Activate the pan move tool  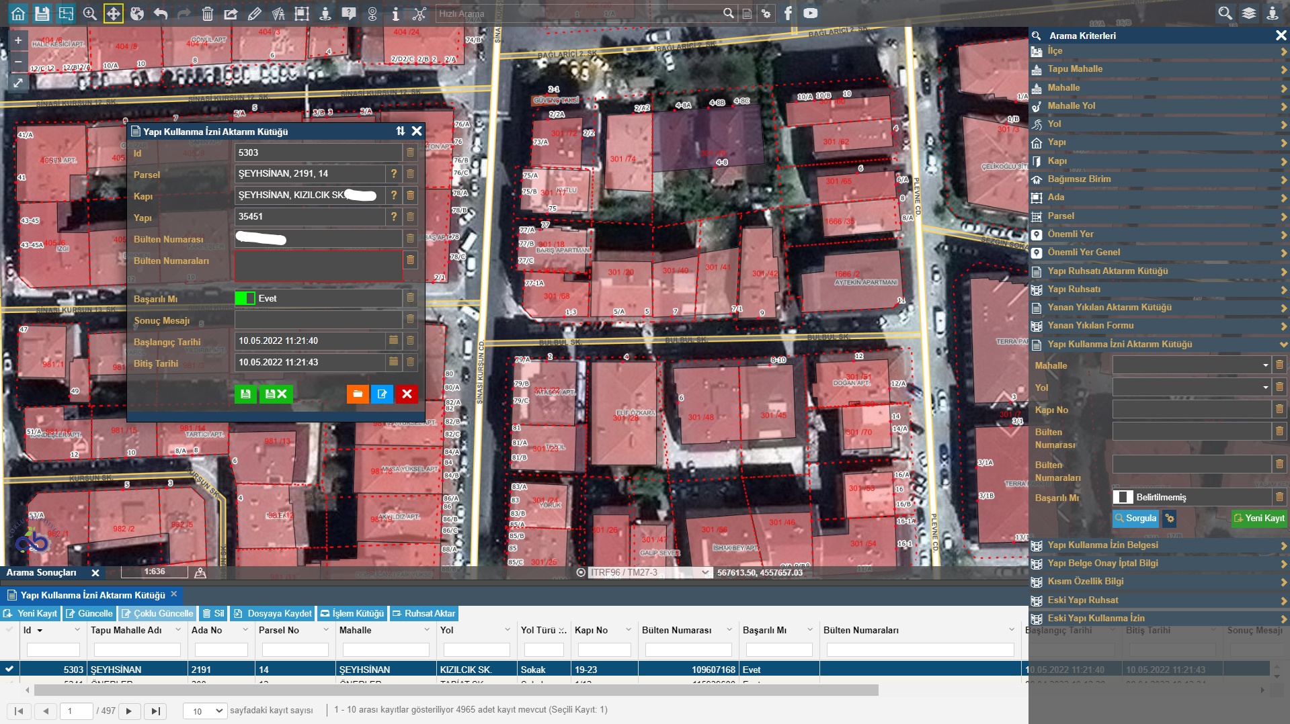[113, 13]
